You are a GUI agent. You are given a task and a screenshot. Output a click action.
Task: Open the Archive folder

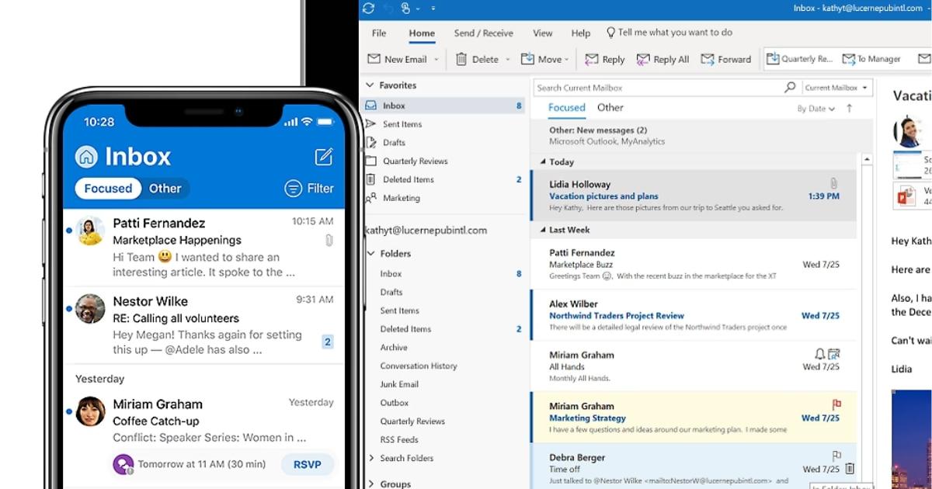pyautogui.click(x=394, y=348)
